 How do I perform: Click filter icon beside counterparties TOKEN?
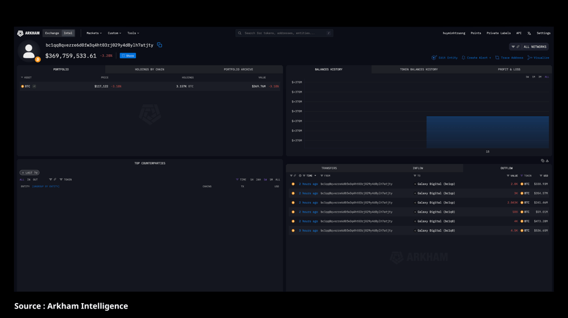point(61,179)
